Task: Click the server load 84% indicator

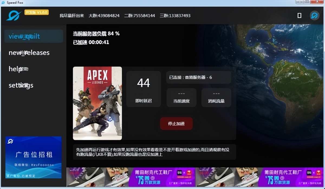Action: pyautogui.click(x=94, y=34)
